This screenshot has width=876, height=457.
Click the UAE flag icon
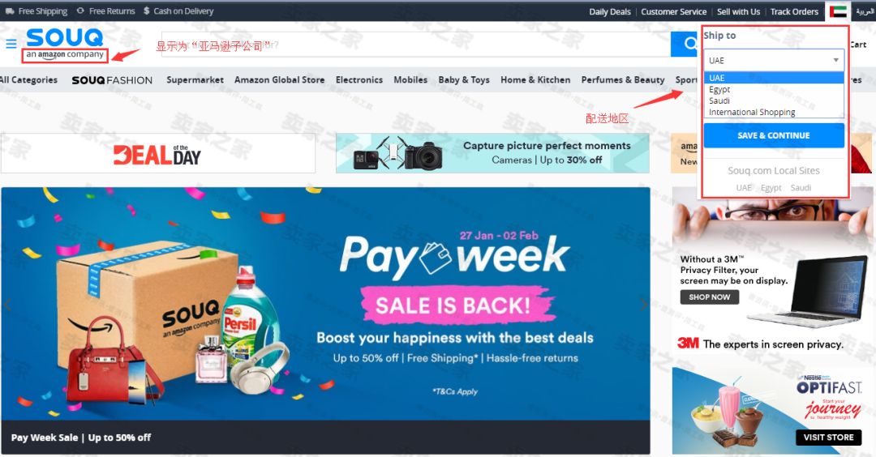(x=837, y=11)
